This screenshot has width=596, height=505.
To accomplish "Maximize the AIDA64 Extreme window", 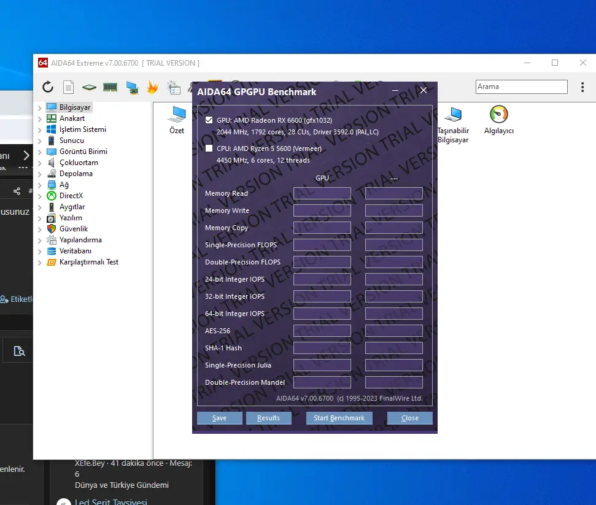I will click(555, 63).
